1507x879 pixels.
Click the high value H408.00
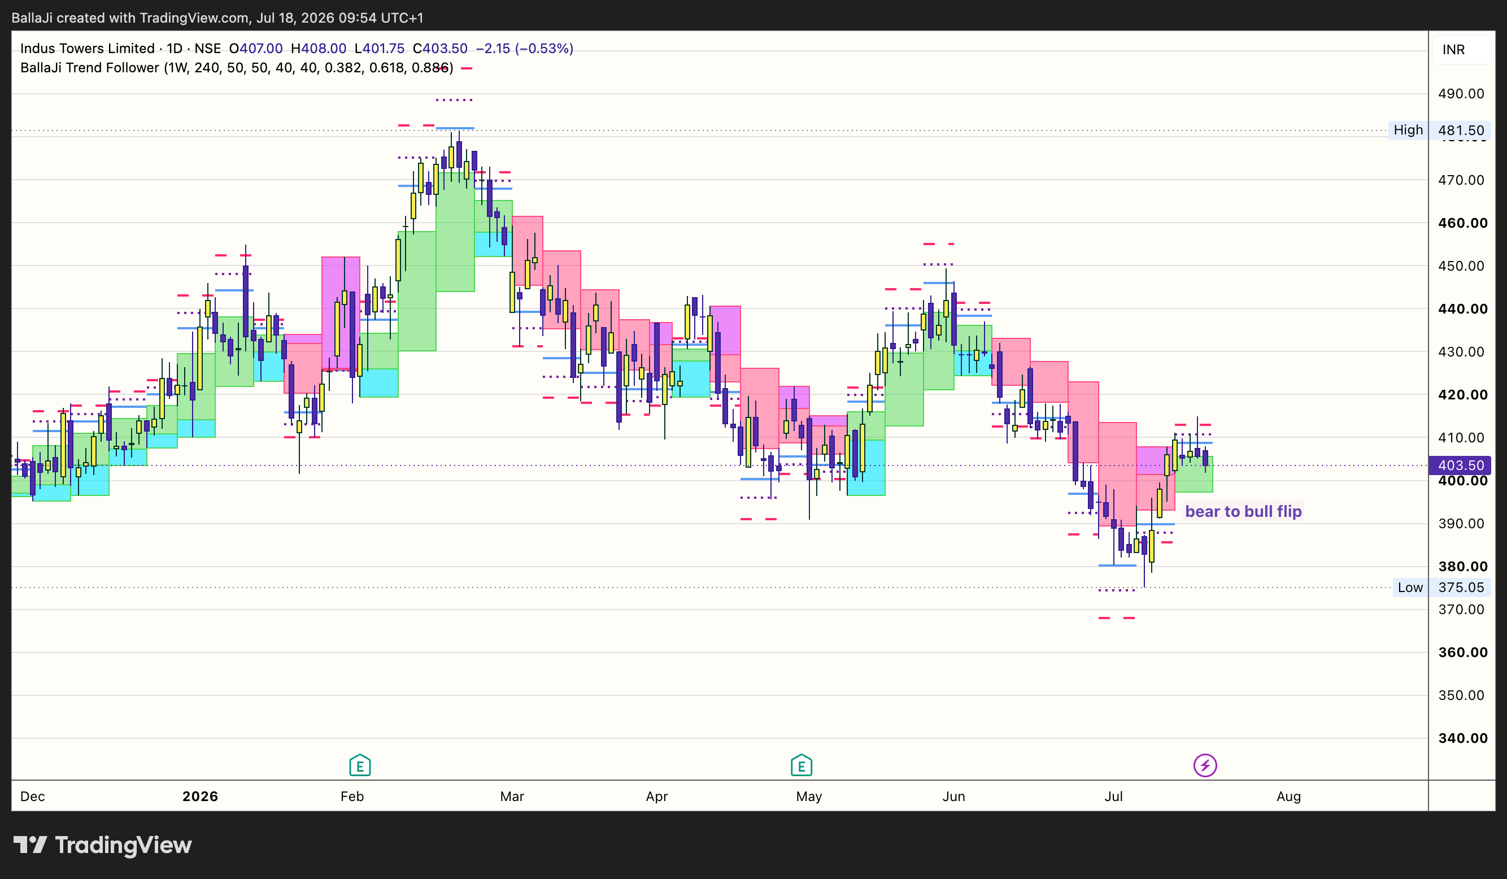click(319, 49)
